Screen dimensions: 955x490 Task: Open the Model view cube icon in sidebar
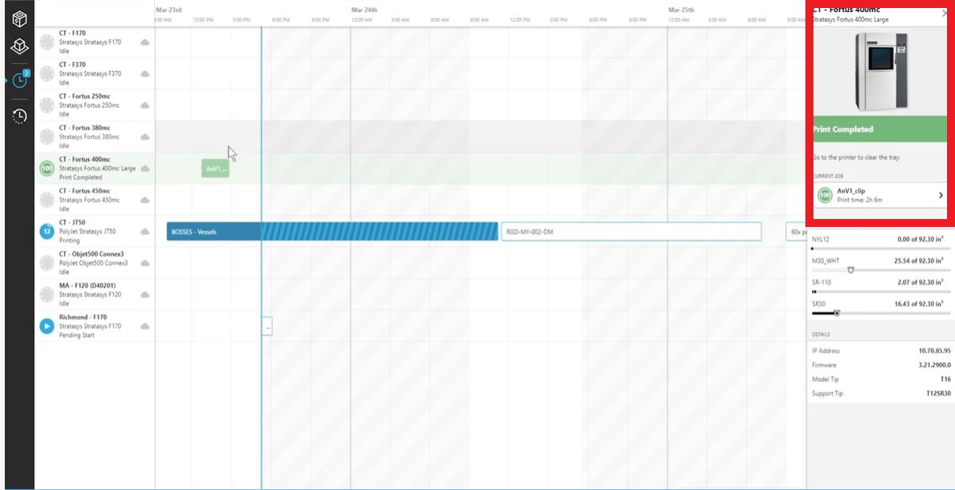tap(19, 18)
